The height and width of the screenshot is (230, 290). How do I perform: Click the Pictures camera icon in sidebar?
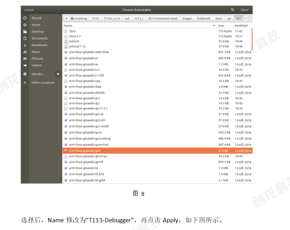click(x=25, y=58)
